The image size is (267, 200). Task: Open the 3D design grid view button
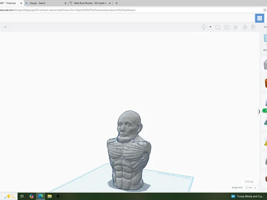(259, 18)
